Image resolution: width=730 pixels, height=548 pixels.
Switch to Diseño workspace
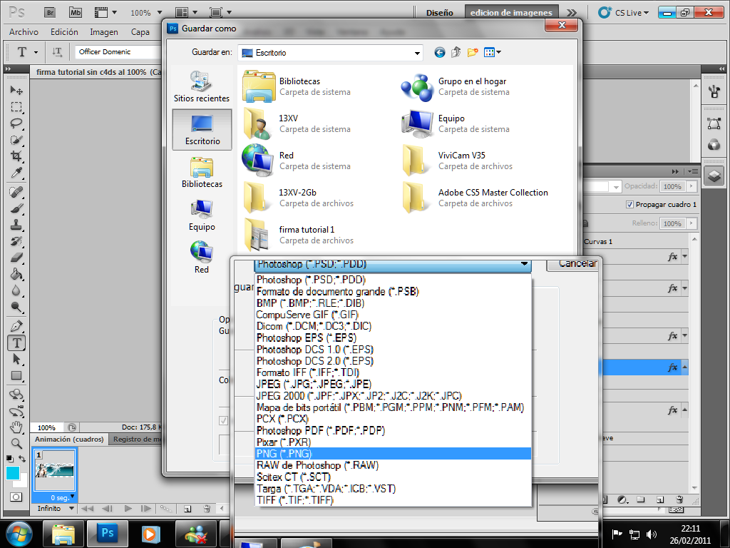(x=439, y=13)
